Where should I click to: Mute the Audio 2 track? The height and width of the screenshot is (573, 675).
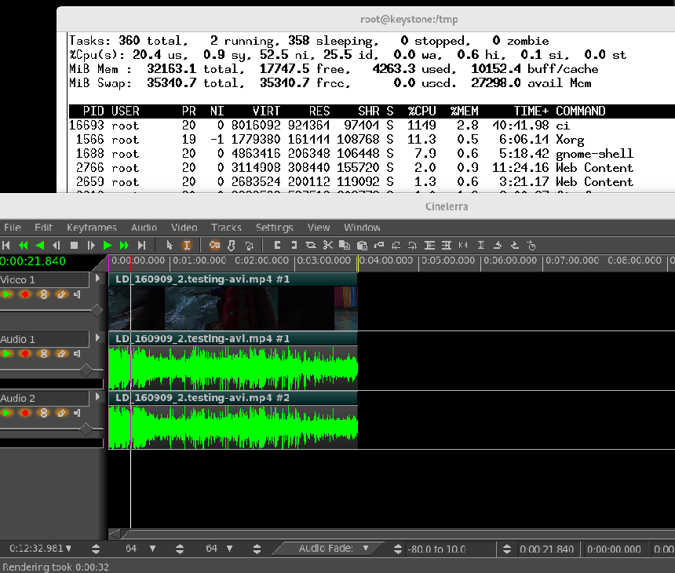78,413
